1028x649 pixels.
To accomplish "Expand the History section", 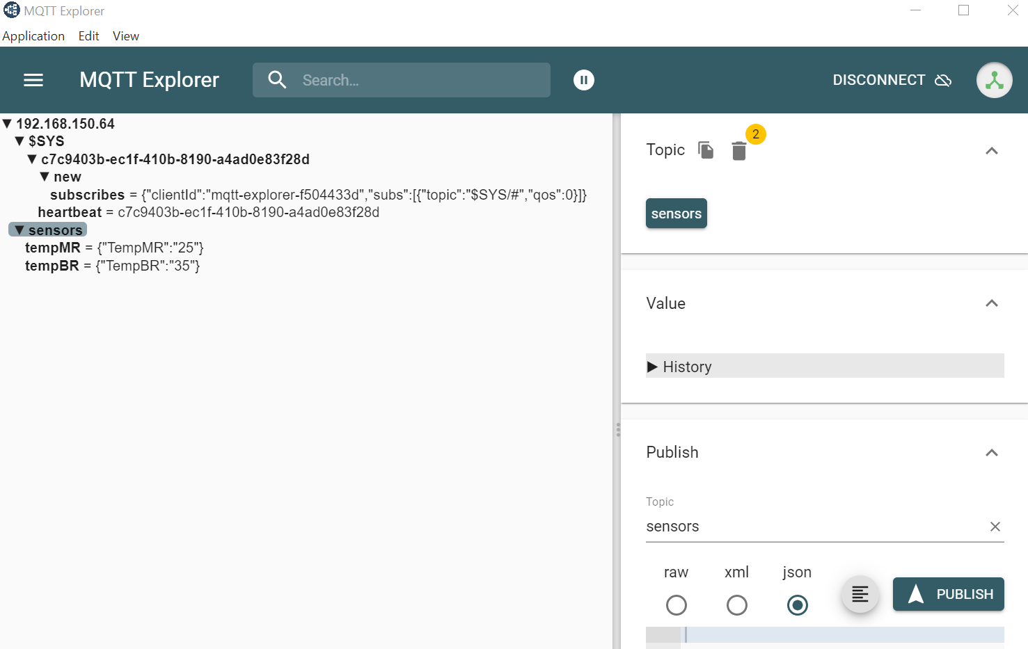I will 825,366.
